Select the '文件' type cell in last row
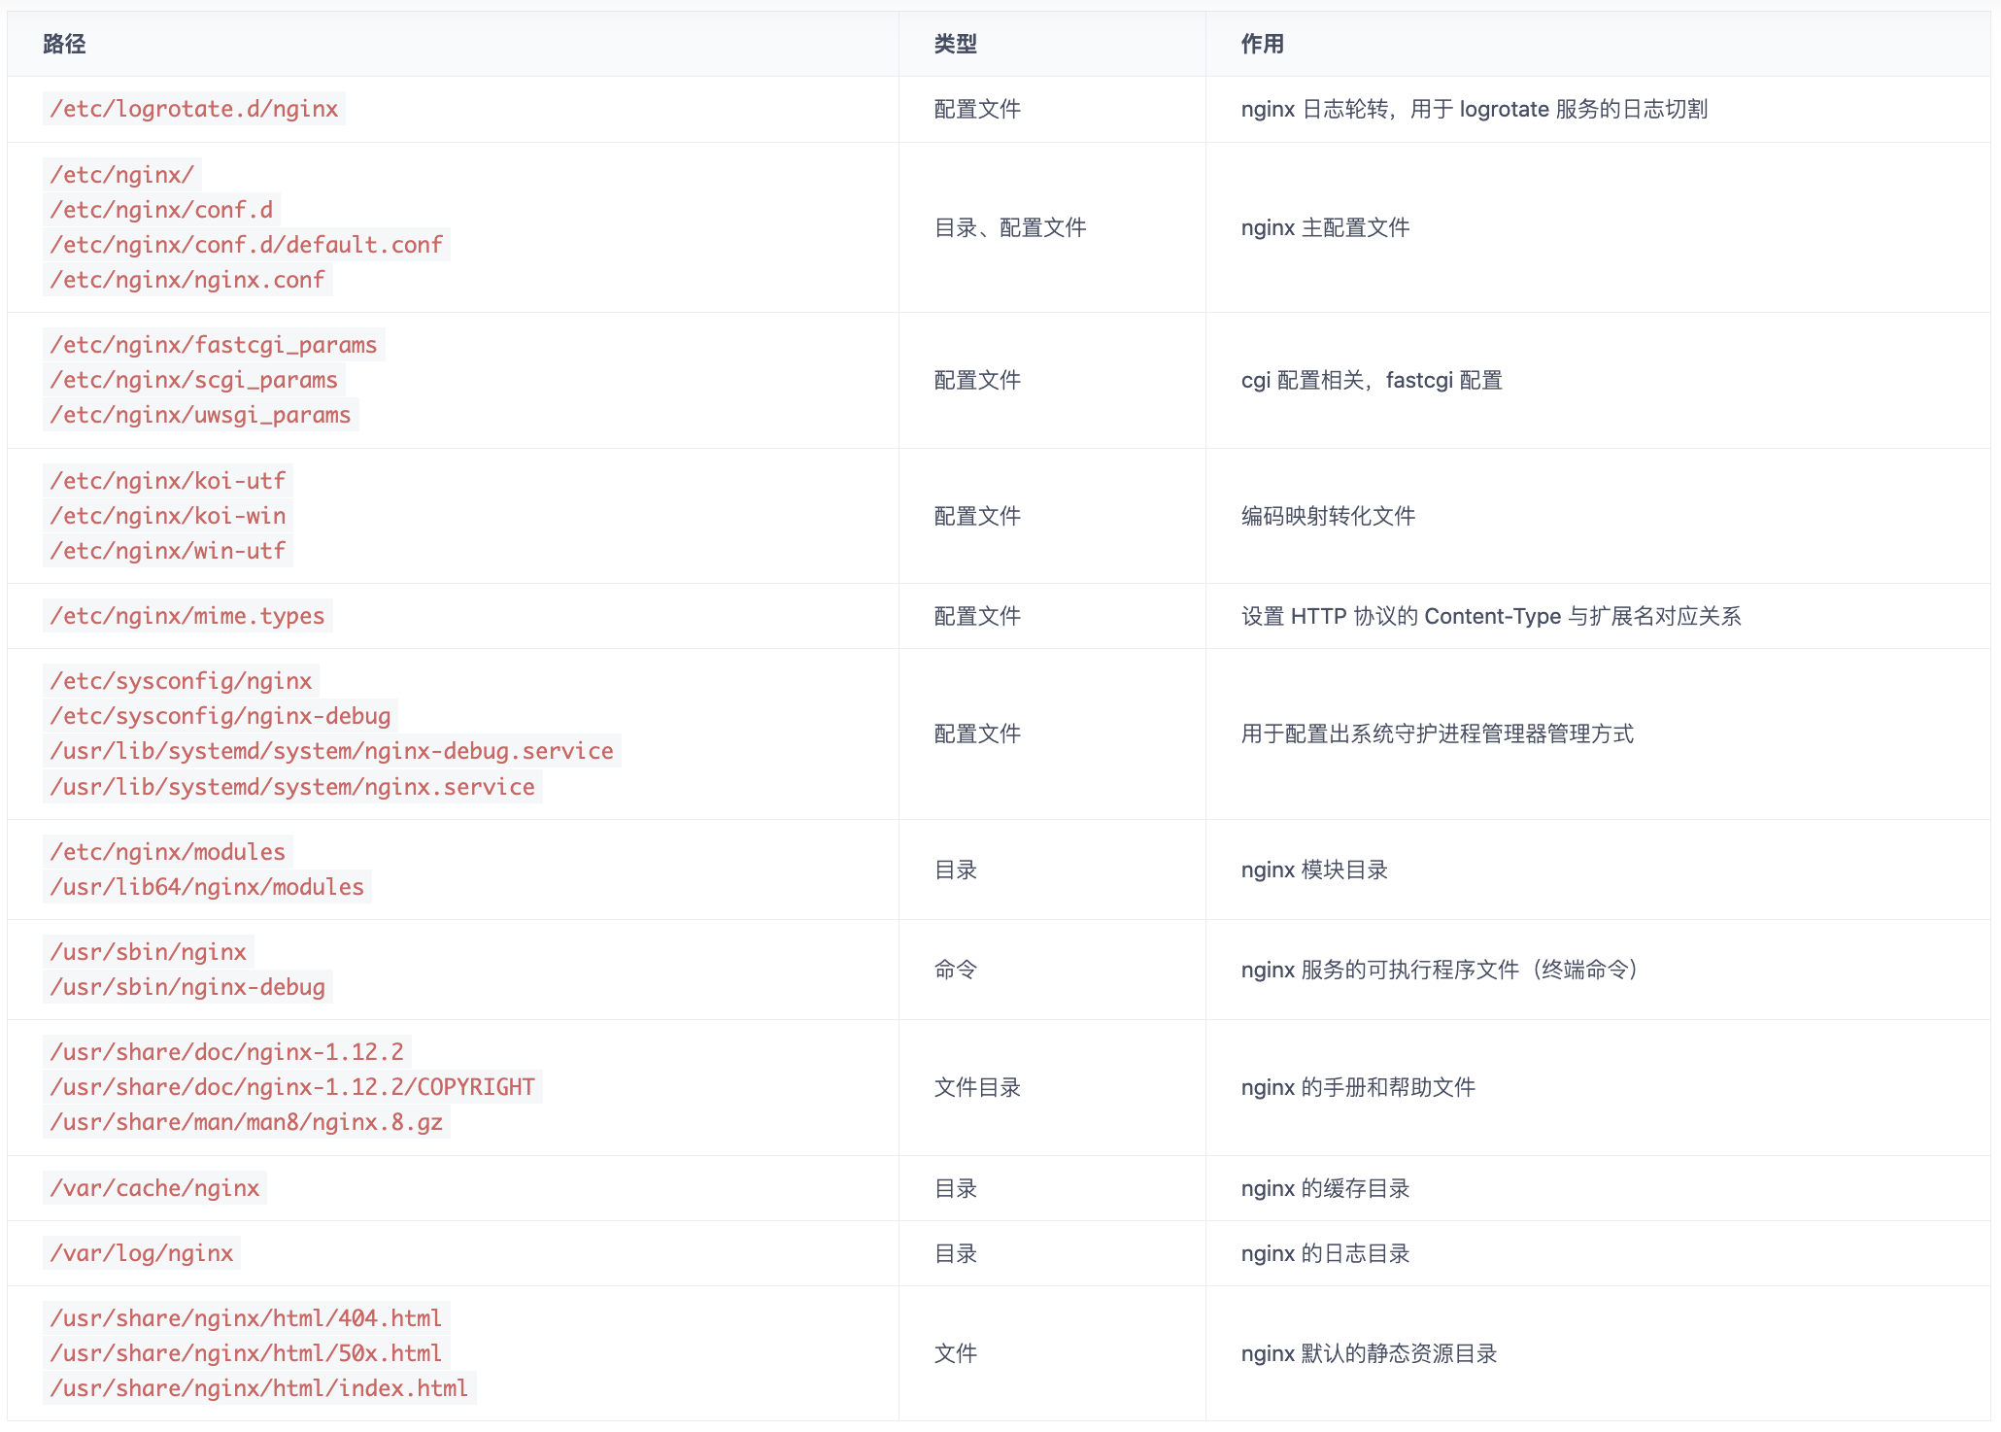 [x=956, y=1353]
